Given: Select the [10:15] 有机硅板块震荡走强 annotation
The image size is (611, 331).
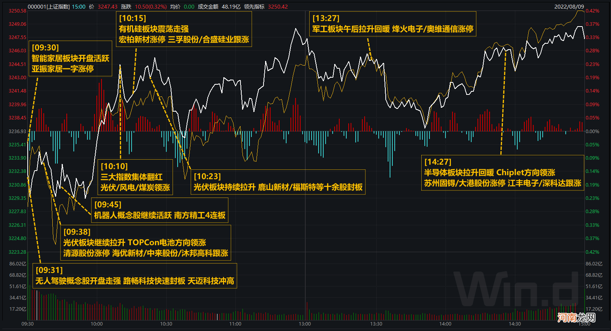Looking at the screenshot, I should (184, 29).
